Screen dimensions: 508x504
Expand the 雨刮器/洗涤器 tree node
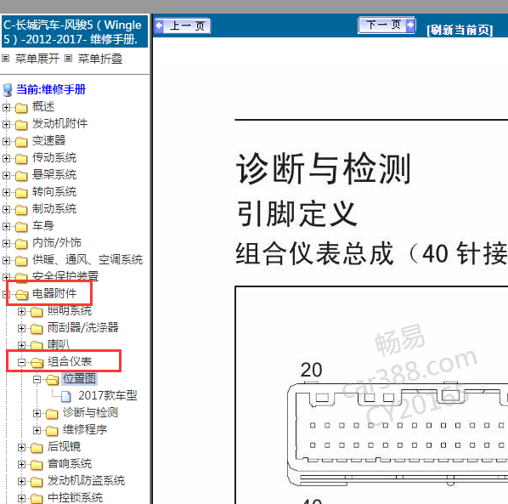pyautogui.click(x=22, y=328)
